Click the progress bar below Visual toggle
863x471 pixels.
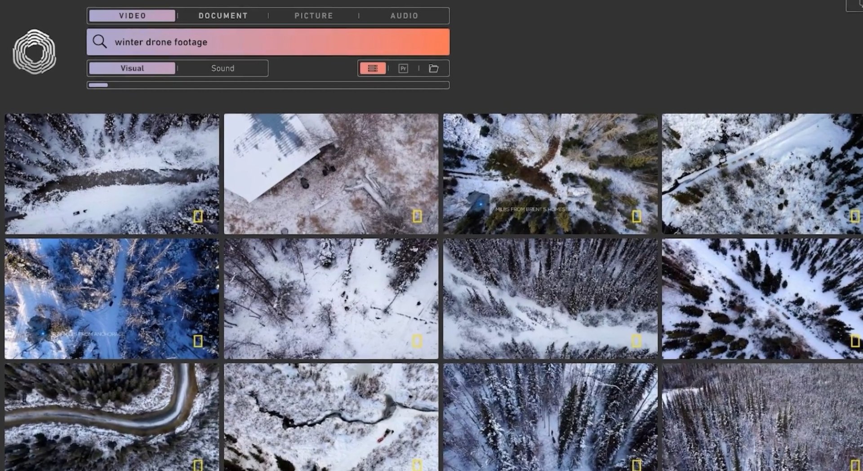268,85
